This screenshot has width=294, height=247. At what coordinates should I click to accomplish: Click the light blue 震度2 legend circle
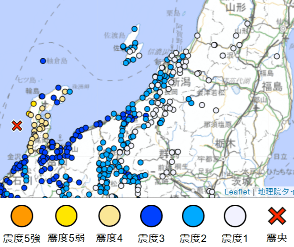193,216
